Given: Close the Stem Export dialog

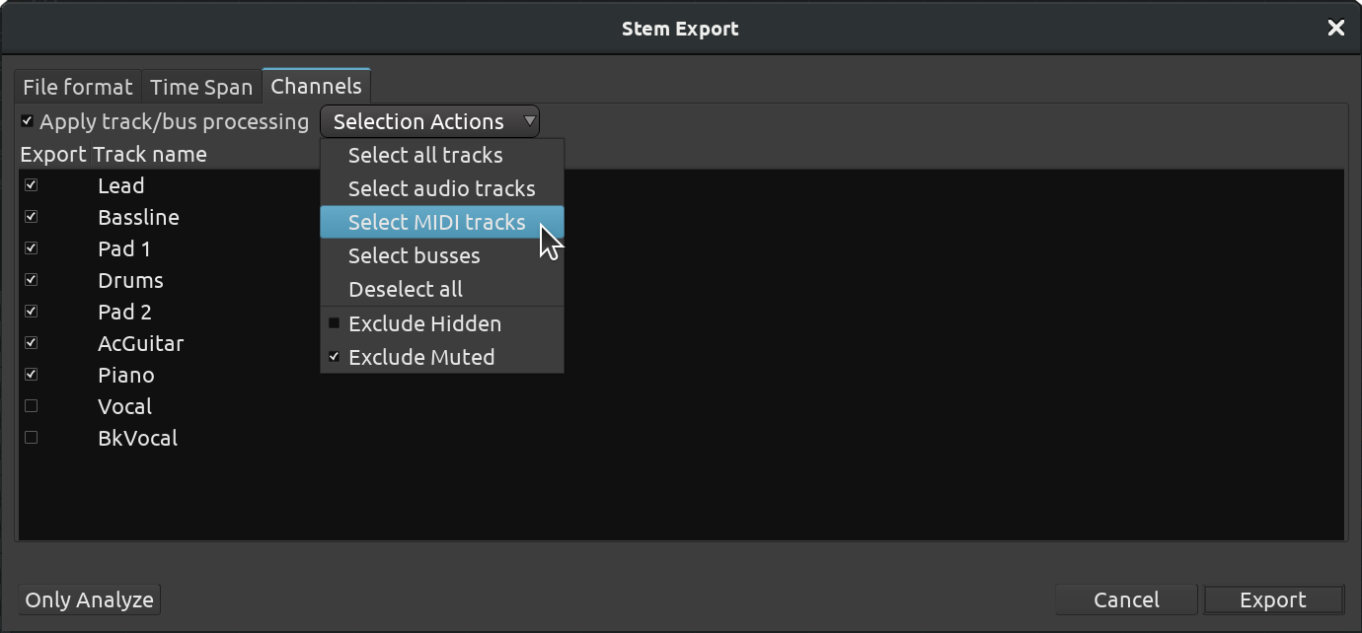Looking at the screenshot, I should (1336, 29).
